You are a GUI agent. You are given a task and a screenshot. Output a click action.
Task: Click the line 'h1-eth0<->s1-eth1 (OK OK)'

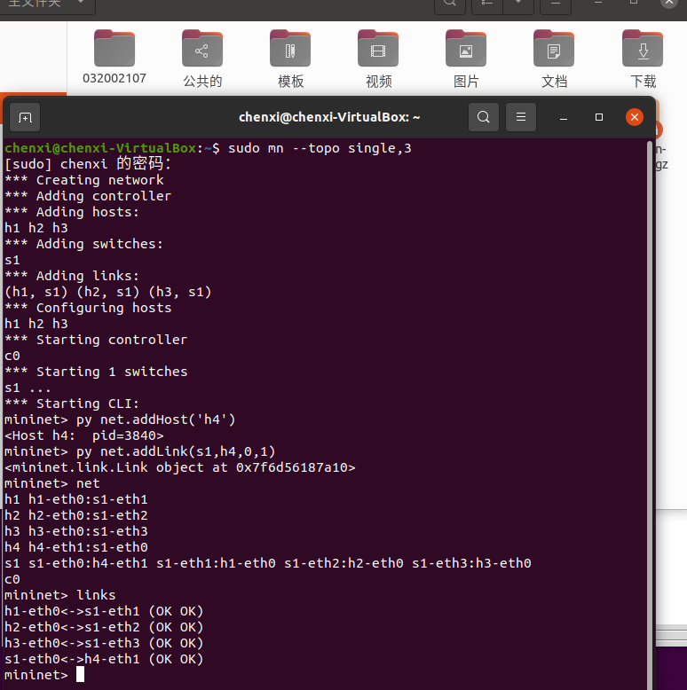(104, 611)
